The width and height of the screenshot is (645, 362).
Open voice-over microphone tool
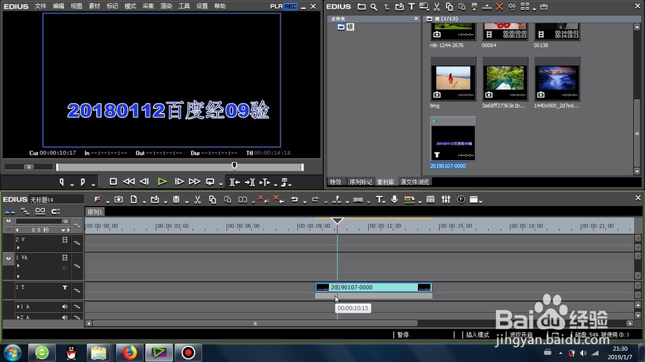point(395,200)
